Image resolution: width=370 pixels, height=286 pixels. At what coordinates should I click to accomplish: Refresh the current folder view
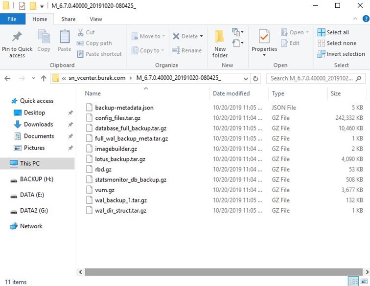[255, 79]
